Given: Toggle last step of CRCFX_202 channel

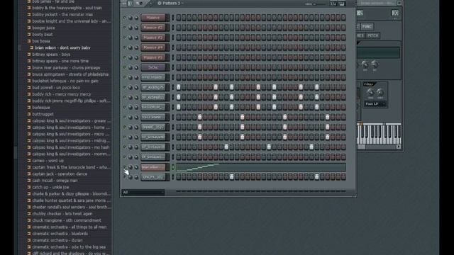Looking at the screenshot, I should [x=343, y=177].
